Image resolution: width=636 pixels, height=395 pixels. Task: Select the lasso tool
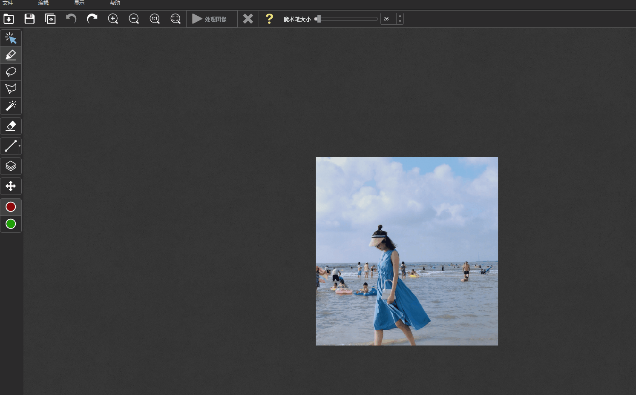(11, 72)
